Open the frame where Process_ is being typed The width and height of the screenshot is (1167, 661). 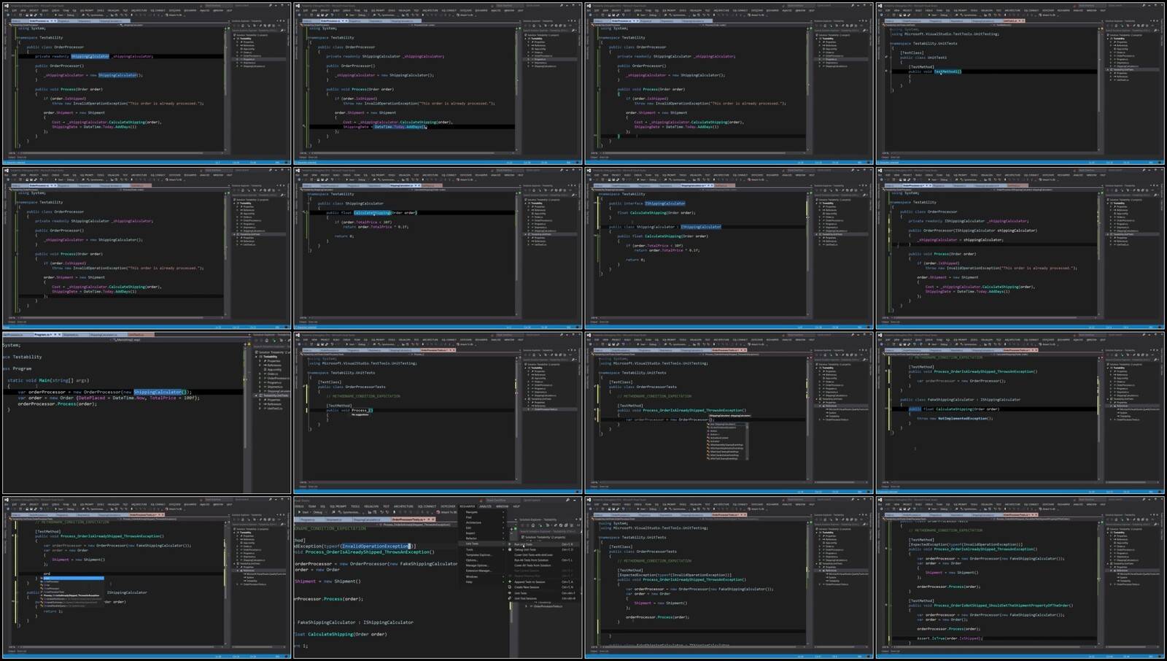tap(438, 413)
